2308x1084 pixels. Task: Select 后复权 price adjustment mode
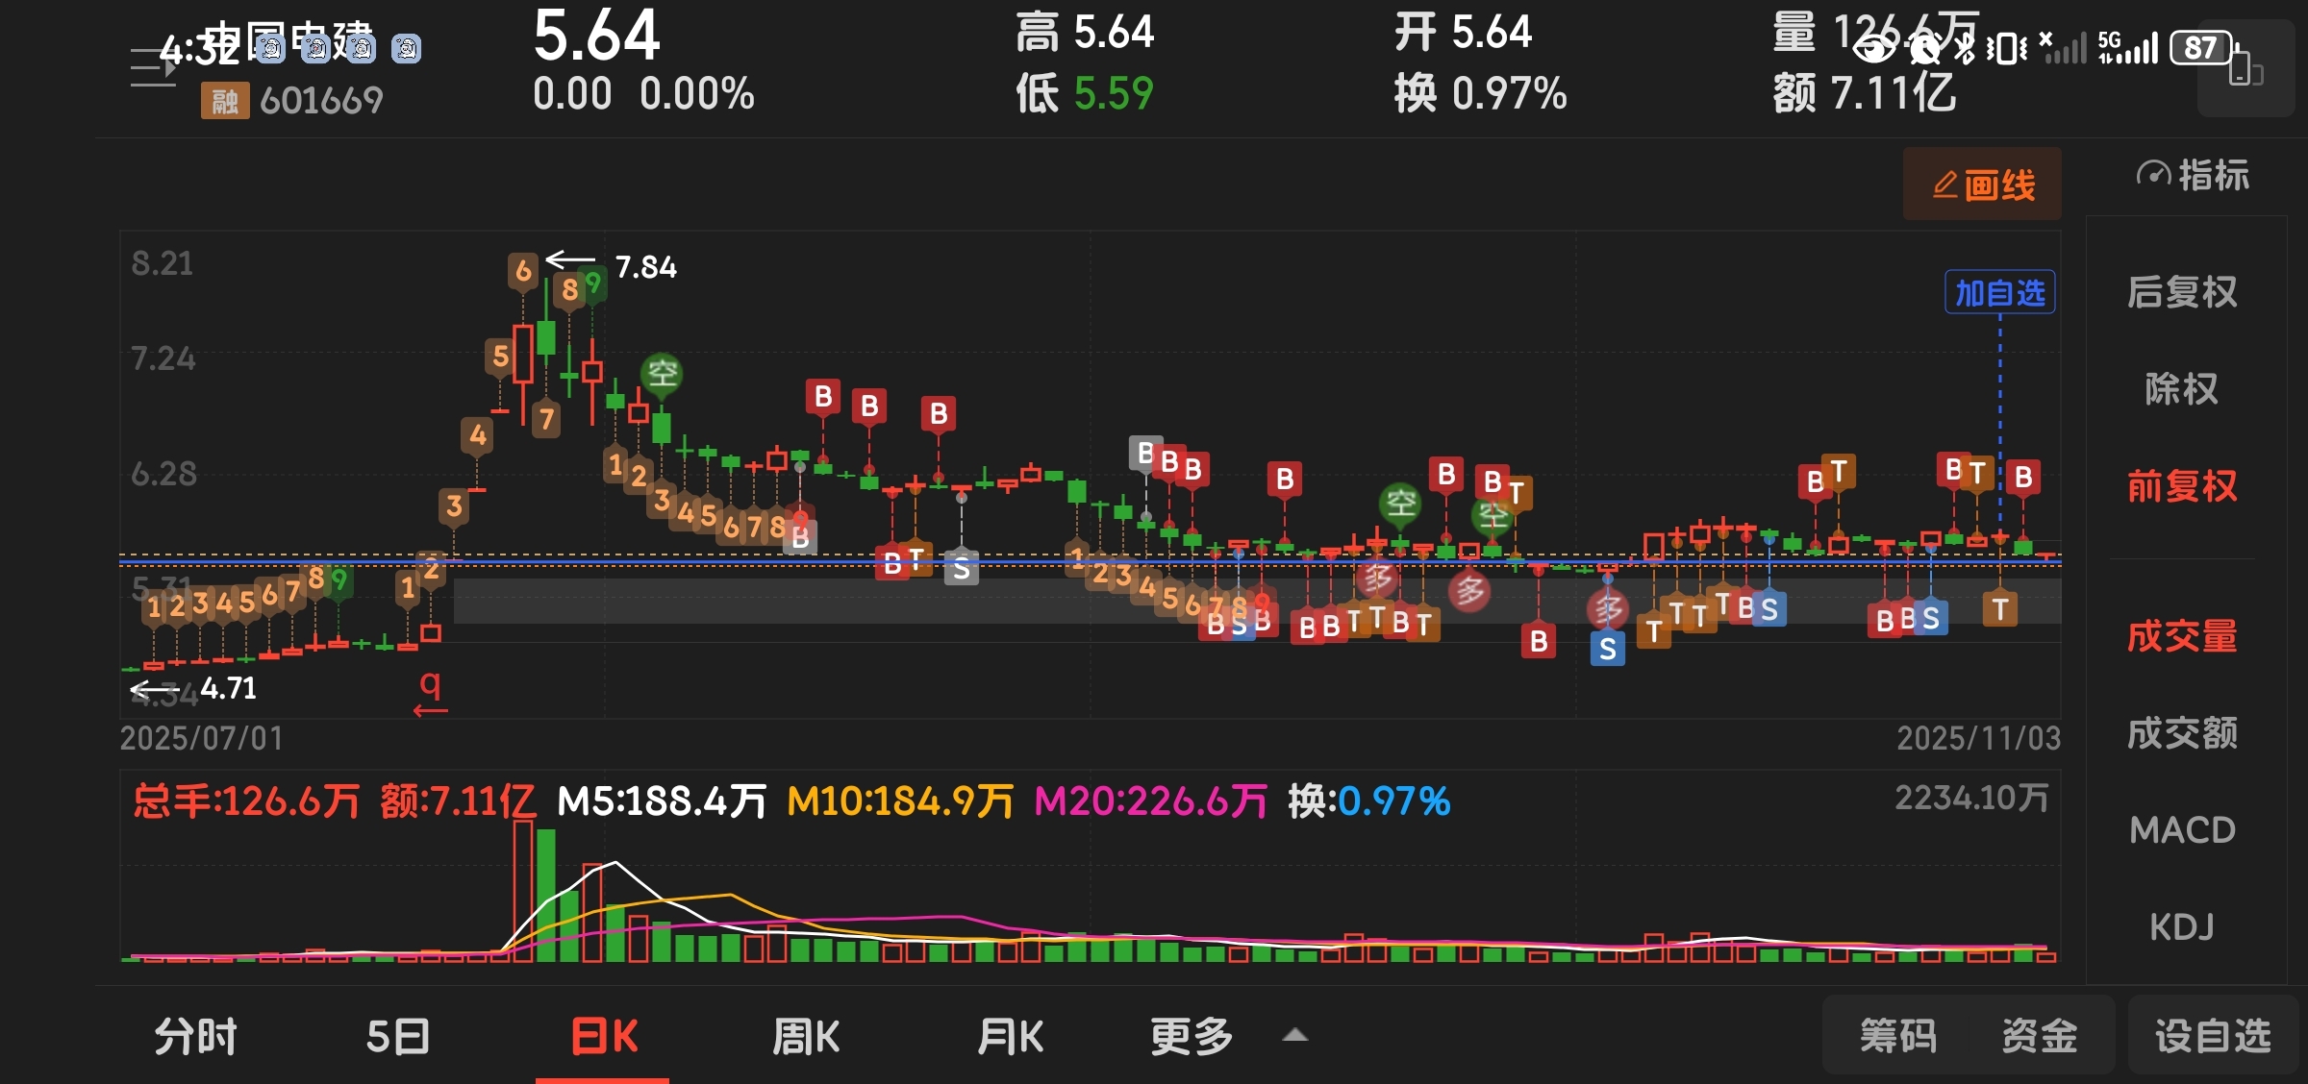pyautogui.click(x=2181, y=291)
